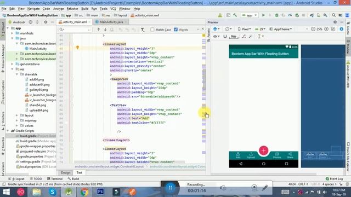Open Search Everywhere magnifier in toolbar

click(334, 15)
